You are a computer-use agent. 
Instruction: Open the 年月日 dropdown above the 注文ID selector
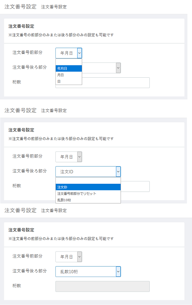click(69, 157)
